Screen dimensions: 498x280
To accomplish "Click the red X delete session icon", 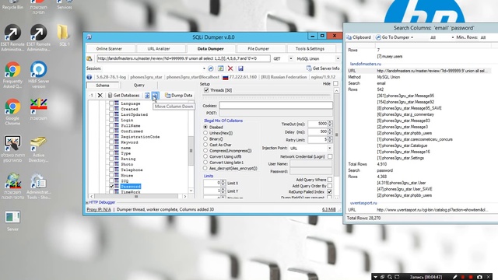I will pyautogui.click(x=230, y=68).
